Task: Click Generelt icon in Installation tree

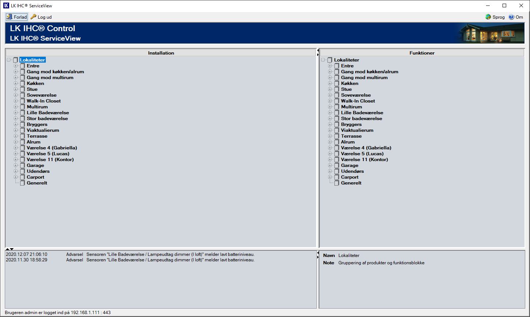Action: [22, 183]
